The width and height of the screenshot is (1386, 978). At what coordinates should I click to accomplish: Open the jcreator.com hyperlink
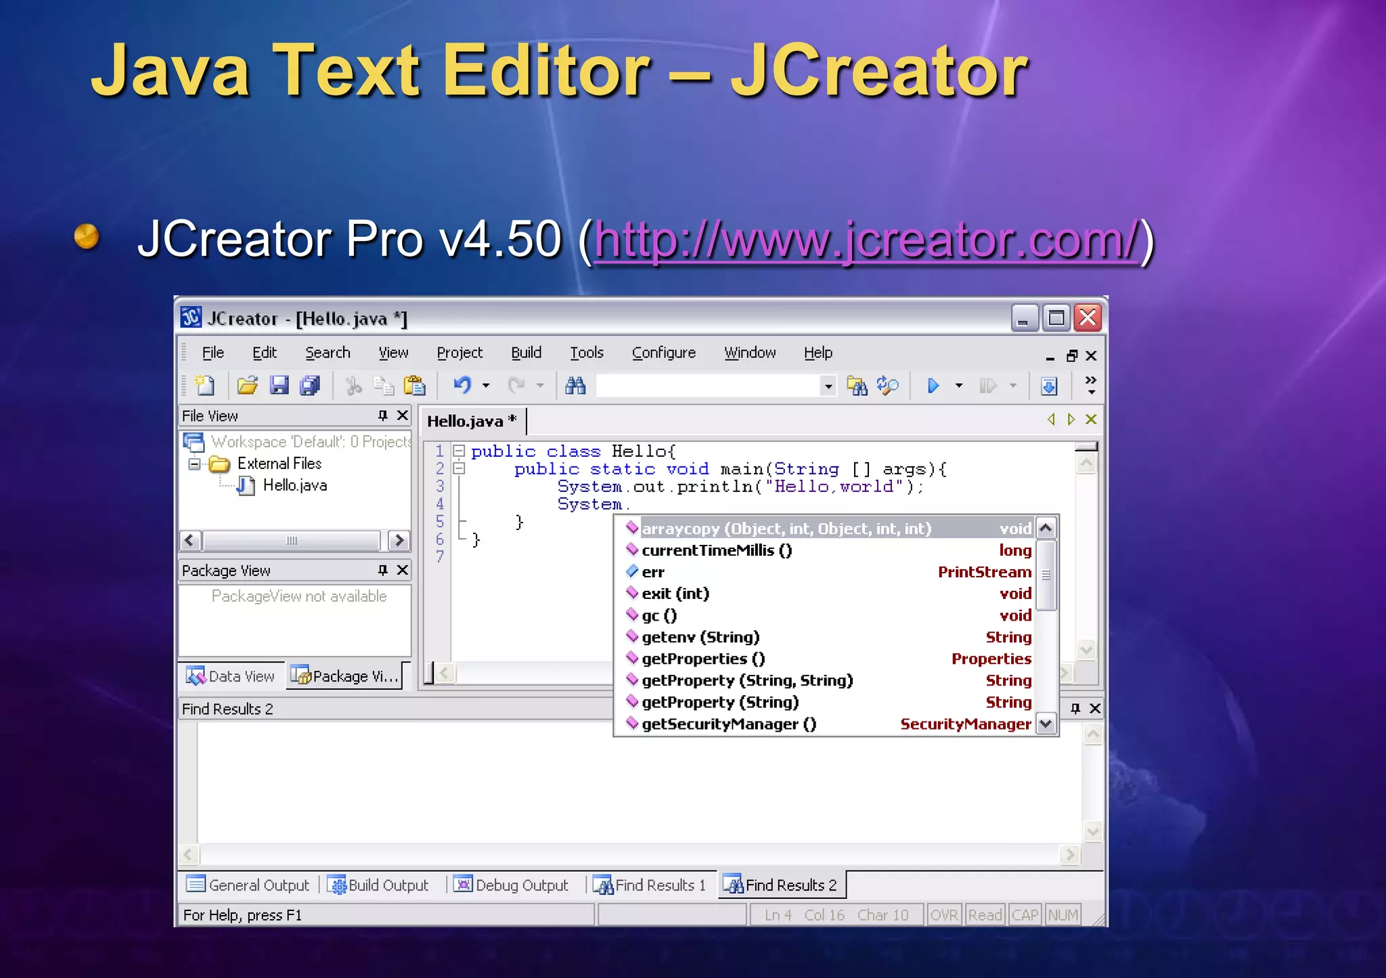866,240
